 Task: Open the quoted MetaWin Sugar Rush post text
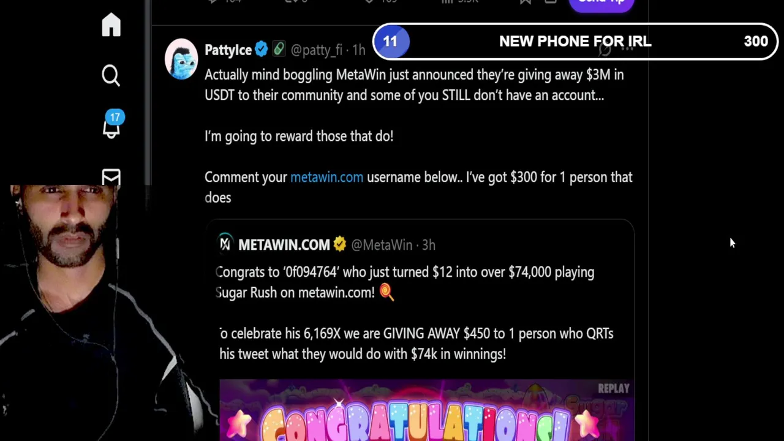(x=417, y=312)
